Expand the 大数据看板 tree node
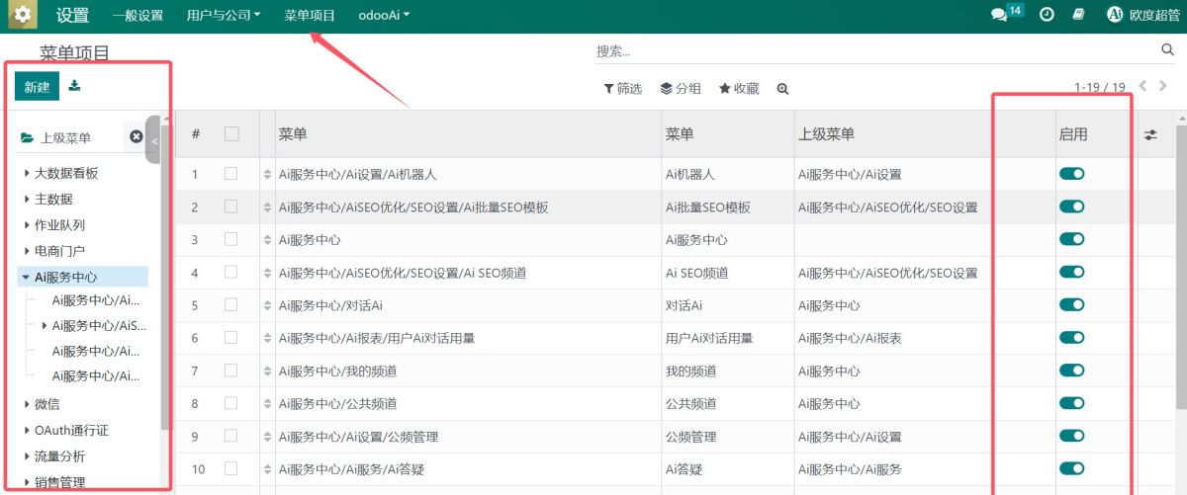The image size is (1187, 495). tap(27, 173)
